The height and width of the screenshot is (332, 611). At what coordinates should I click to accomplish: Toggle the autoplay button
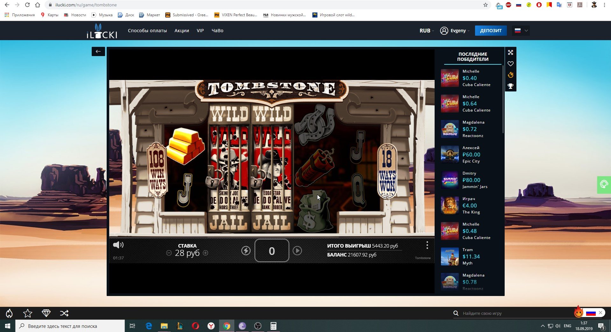pos(297,251)
